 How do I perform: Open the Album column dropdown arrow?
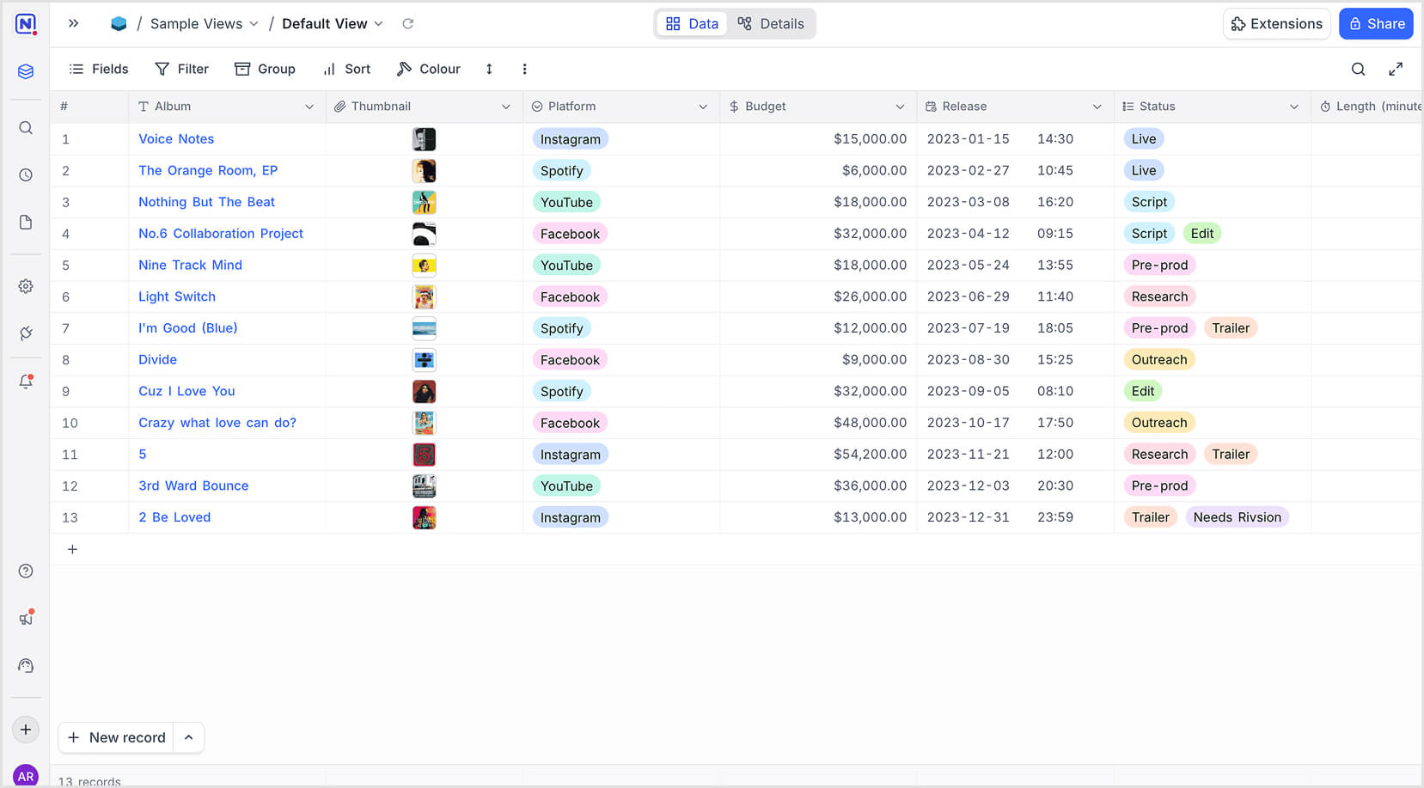click(x=309, y=107)
